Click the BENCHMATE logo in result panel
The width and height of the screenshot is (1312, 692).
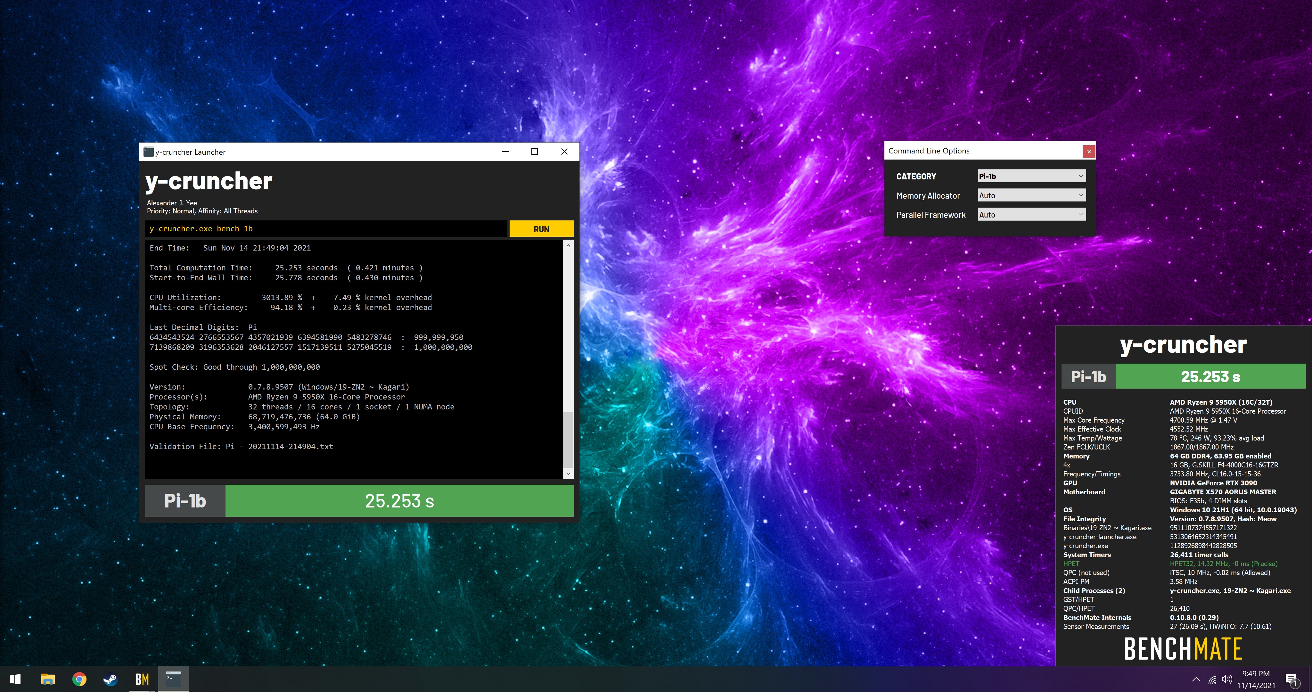(1183, 649)
